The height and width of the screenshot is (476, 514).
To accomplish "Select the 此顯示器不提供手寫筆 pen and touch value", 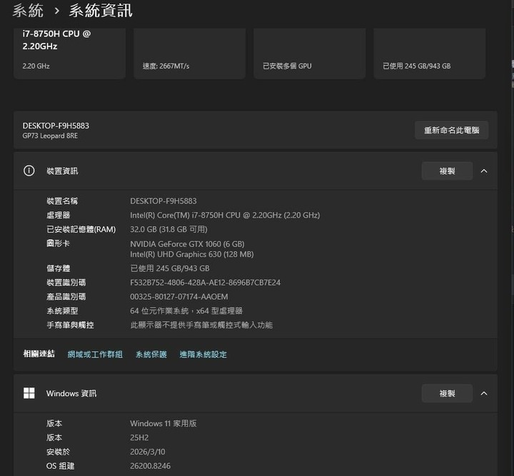I will [201, 325].
